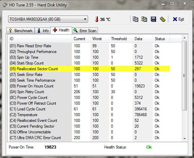The width and height of the screenshot is (194, 158).
Task: Click data value 297
Action: (138, 69)
